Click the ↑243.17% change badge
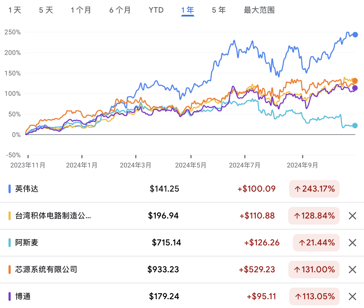Viewport: 364px width, 308px height. tap(314, 189)
